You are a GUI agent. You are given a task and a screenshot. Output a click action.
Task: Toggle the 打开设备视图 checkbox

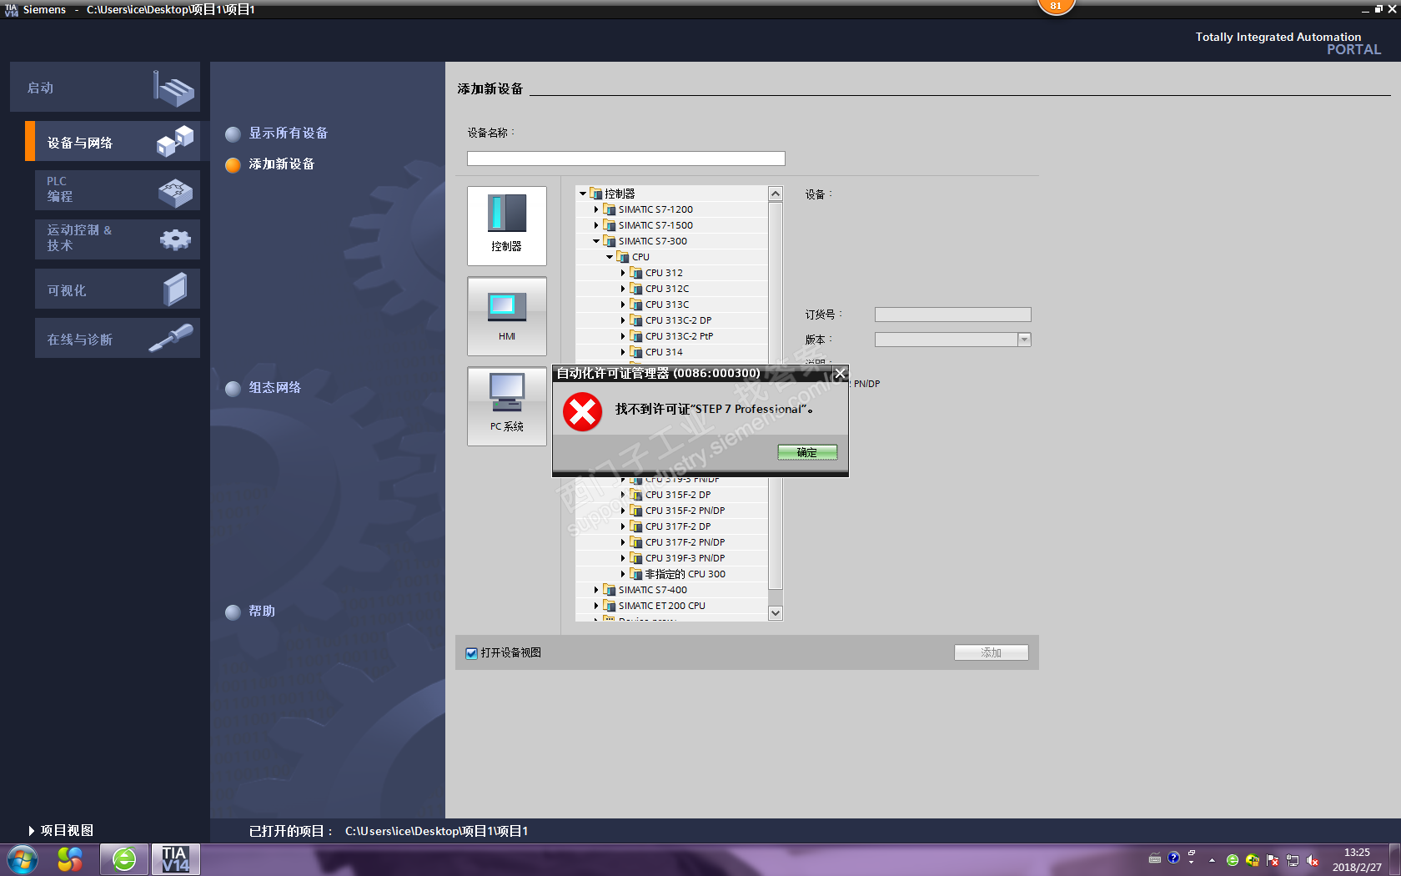(472, 653)
